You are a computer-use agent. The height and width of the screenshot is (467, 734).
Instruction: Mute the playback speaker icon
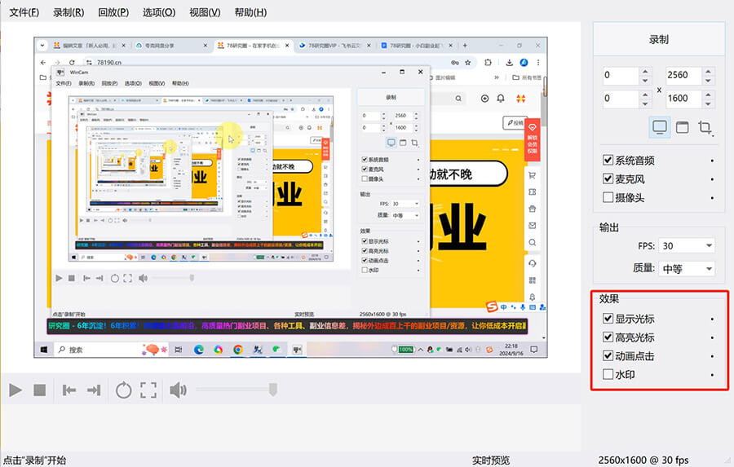click(x=178, y=390)
